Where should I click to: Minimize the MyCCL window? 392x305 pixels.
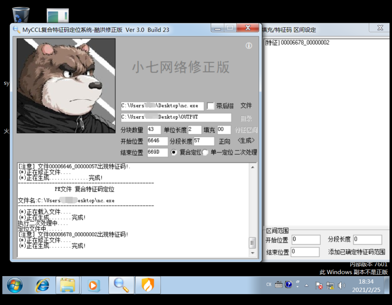[x=218, y=28]
